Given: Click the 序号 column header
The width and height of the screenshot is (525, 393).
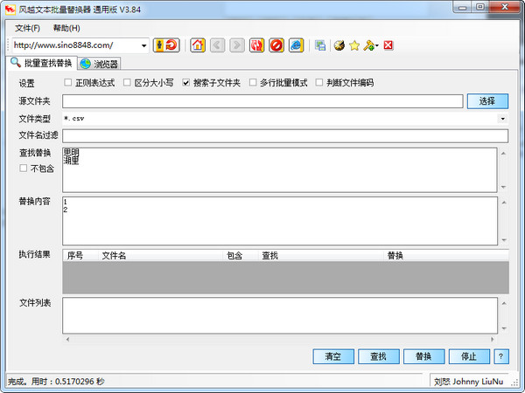Looking at the screenshot, I should pyautogui.click(x=80, y=256).
